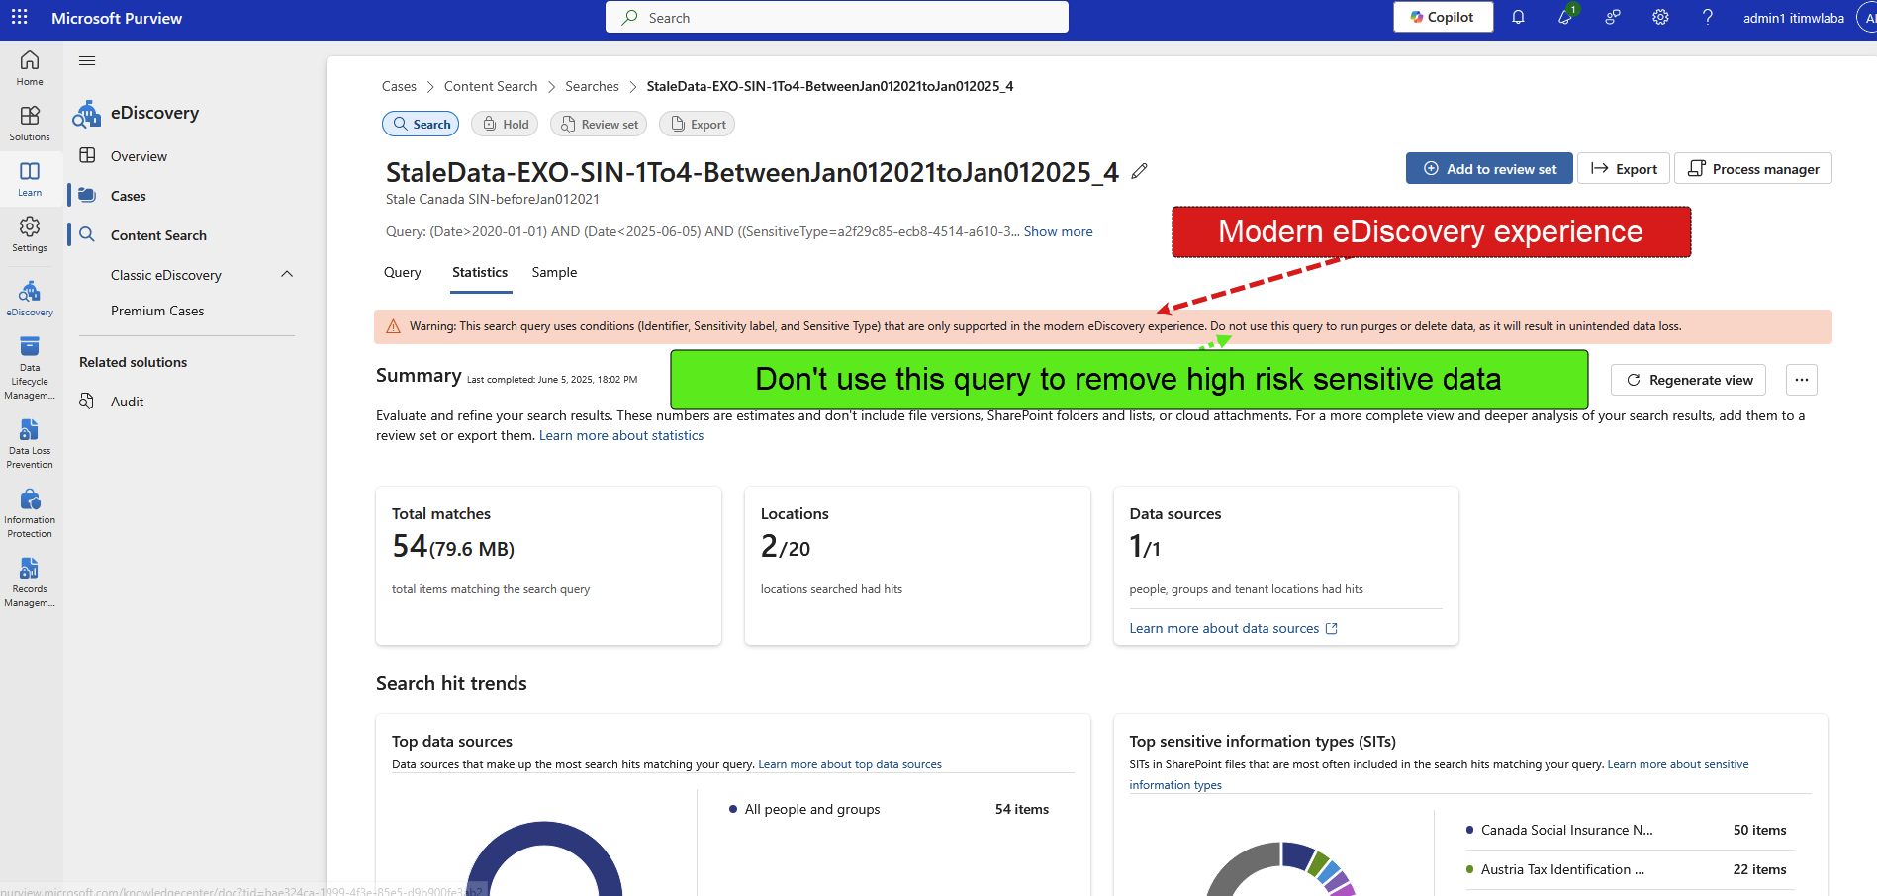Open the settings gear in top bar
Viewport: 1877px width, 896px height.
pos(1660,17)
